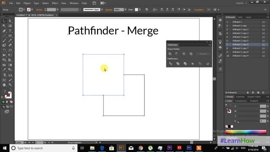The image size is (270, 152).
Task: Click the Change Screen Mode icon
Action: coord(7,111)
